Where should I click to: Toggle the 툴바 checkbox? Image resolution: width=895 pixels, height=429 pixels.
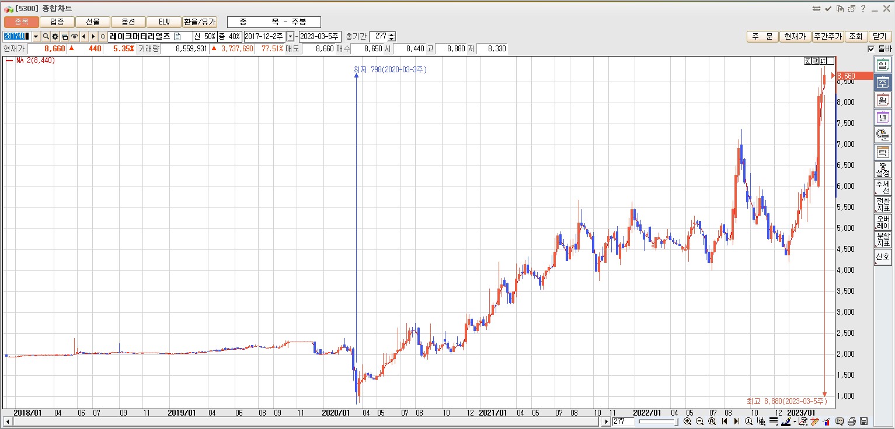(871, 49)
